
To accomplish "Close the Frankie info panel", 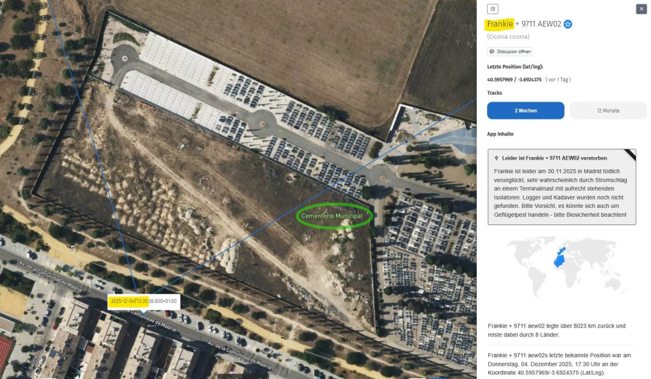I will [x=641, y=9].
